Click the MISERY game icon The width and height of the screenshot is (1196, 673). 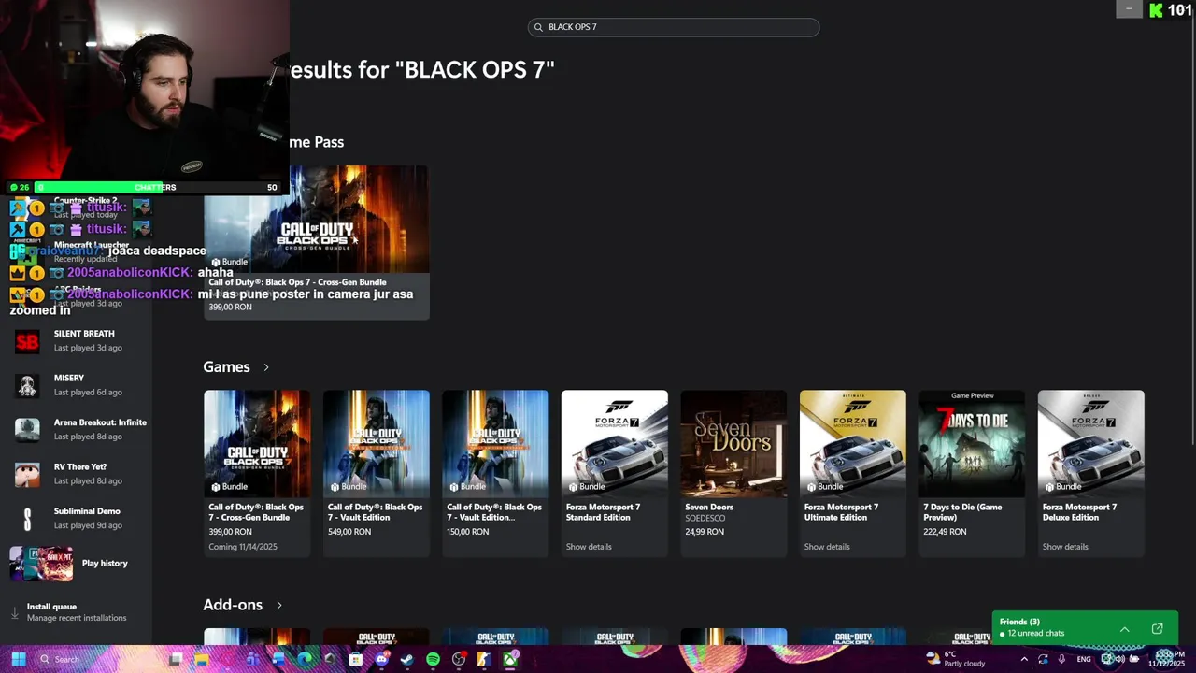[x=27, y=385]
